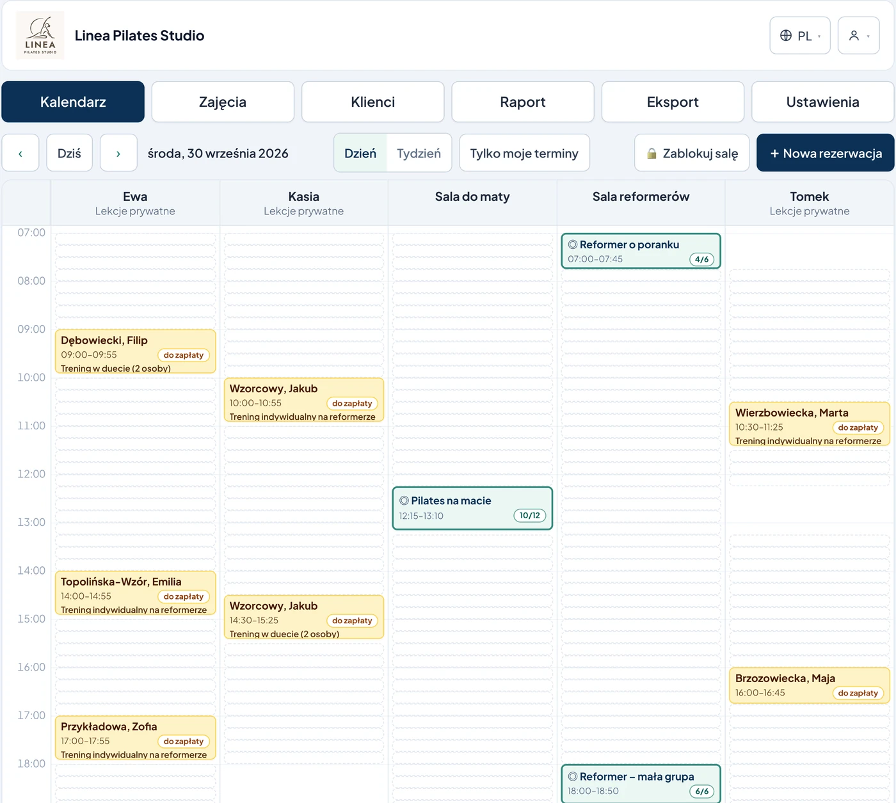
Task: Open the Zajęcia tab
Action: click(x=223, y=102)
